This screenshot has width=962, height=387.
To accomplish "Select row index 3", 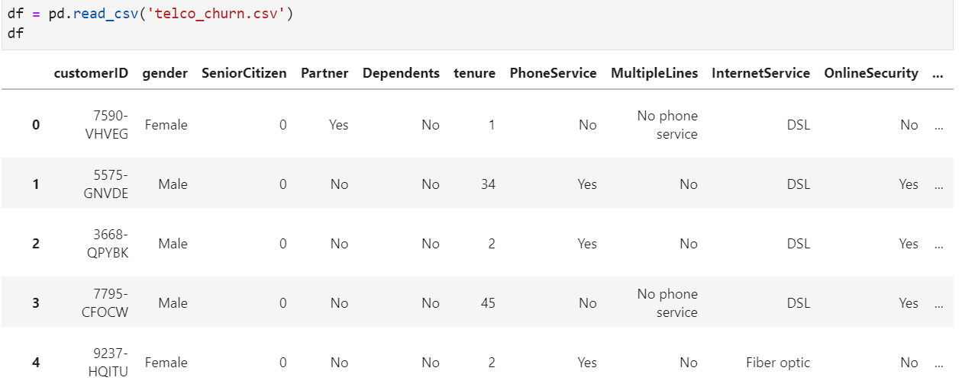I will tap(36, 303).
